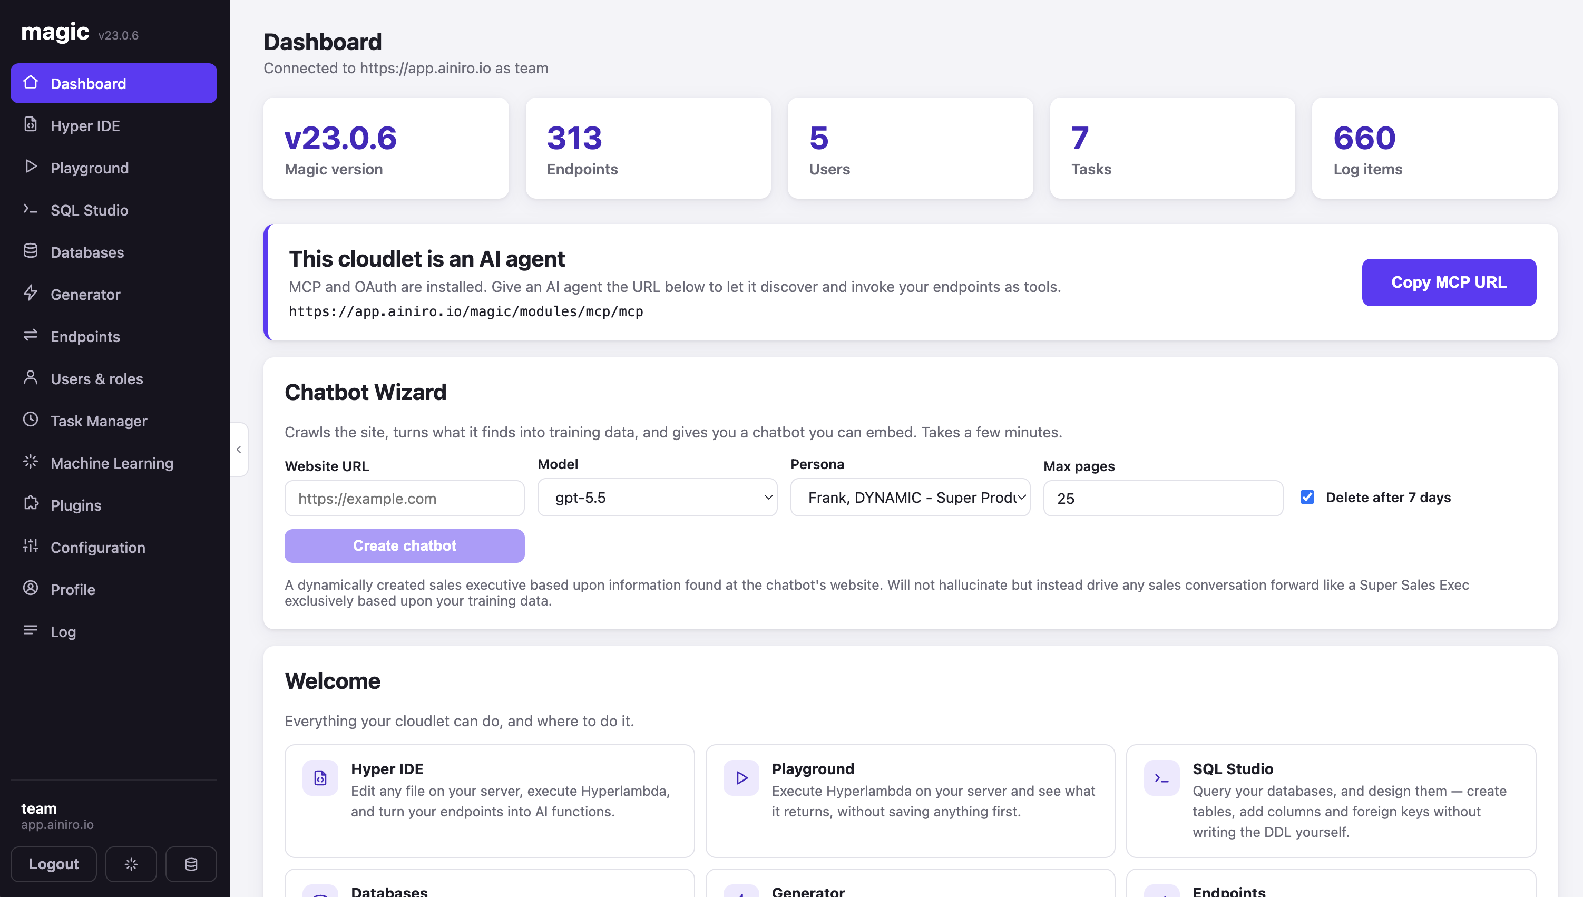The width and height of the screenshot is (1583, 897).
Task: Click the team username at sidebar bottom
Action: (39, 808)
